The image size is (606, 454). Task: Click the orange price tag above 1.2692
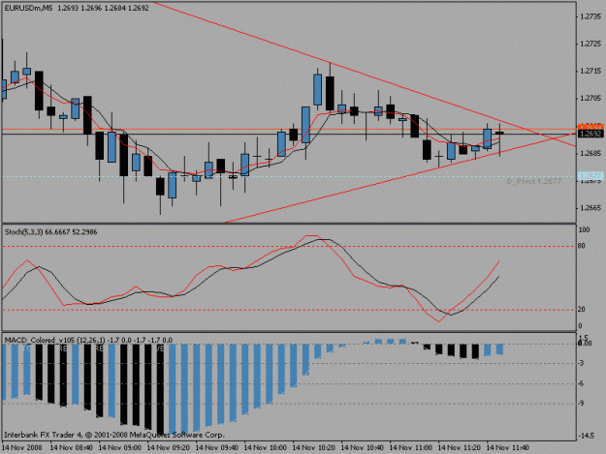coord(590,127)
